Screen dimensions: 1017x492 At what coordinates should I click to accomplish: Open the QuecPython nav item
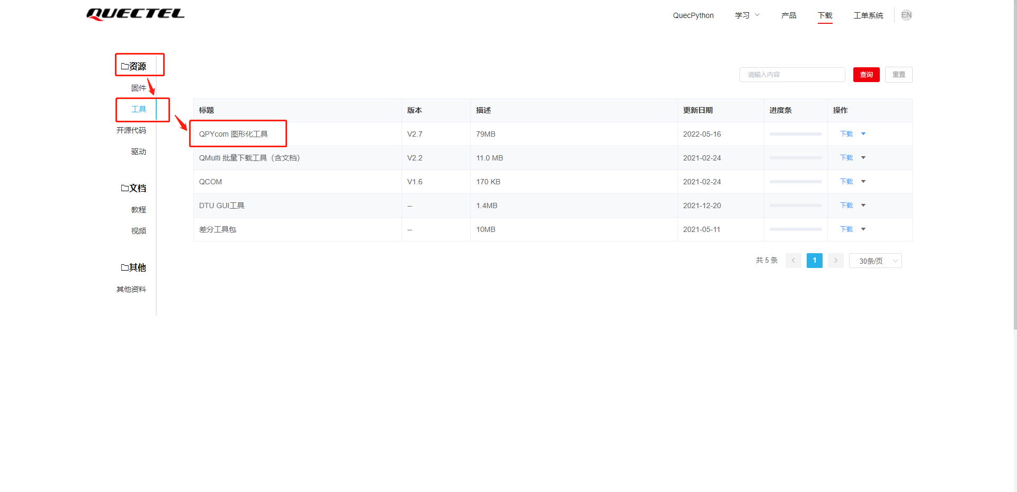pyautogui.click(x=693, y=15)
